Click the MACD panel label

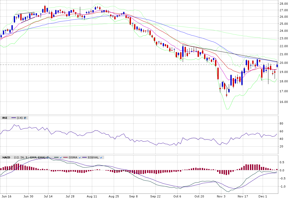[6, 158]
